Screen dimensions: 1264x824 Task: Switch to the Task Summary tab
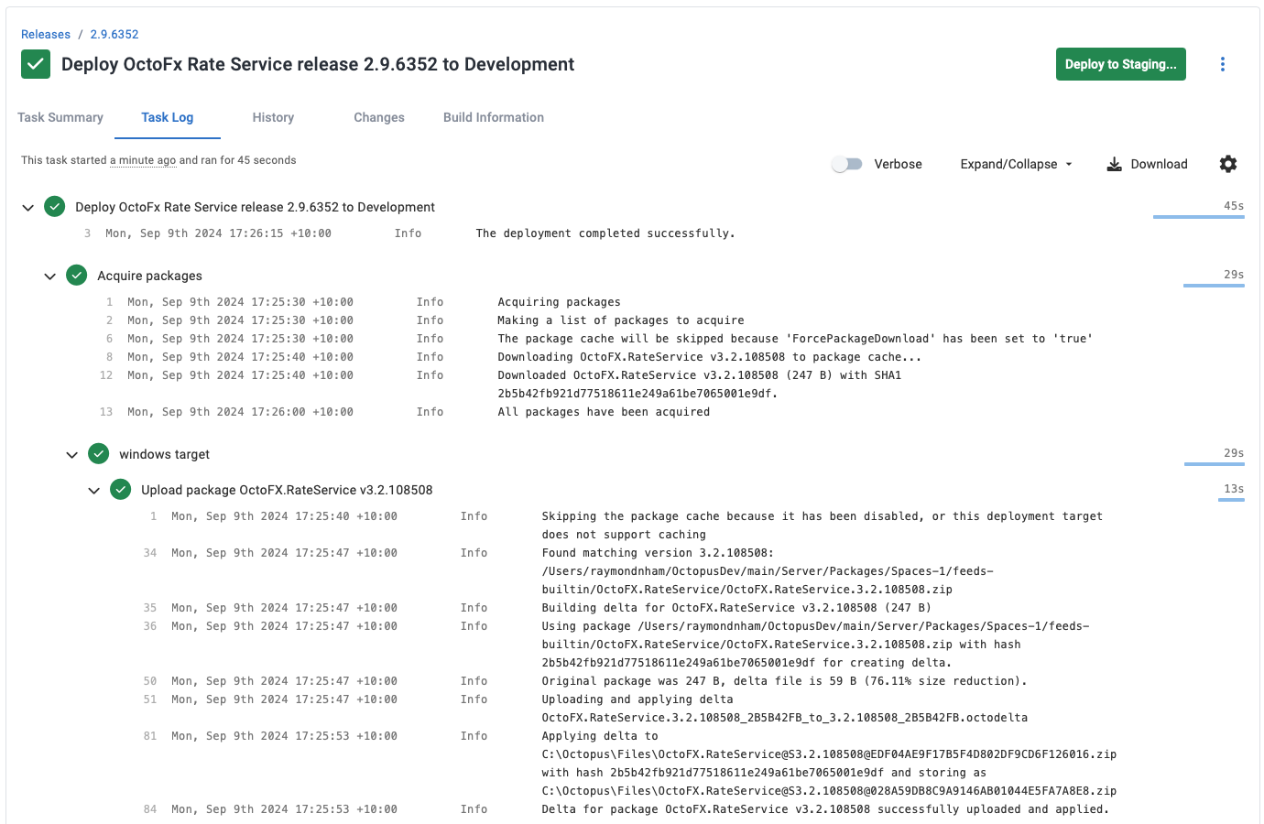60,117
